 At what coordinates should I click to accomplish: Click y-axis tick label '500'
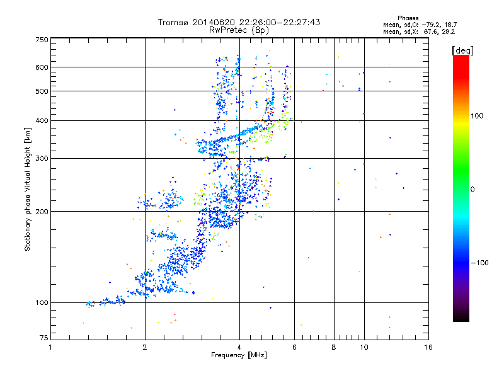pos(42,91)
